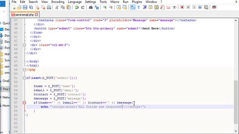Paste from clipboard toolbar icon
This screenshot has height=134, width=239.
click(x=69, y=7)
